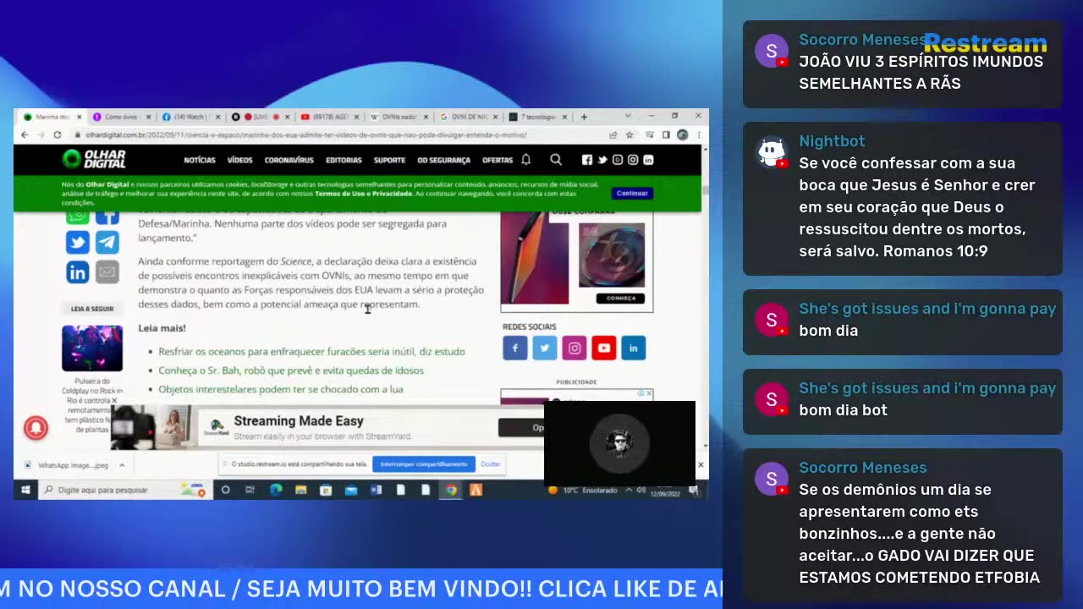The width and height of the screenshot is (1083, 609).
Task: Open the Windows Start button
Action: 25,490
